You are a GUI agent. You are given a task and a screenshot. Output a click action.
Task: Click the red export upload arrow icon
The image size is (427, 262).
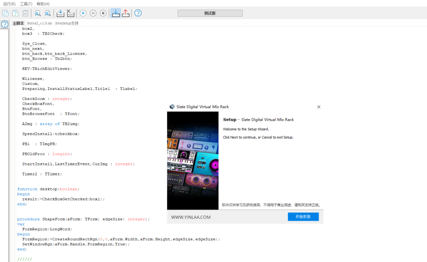pos(126,13)
